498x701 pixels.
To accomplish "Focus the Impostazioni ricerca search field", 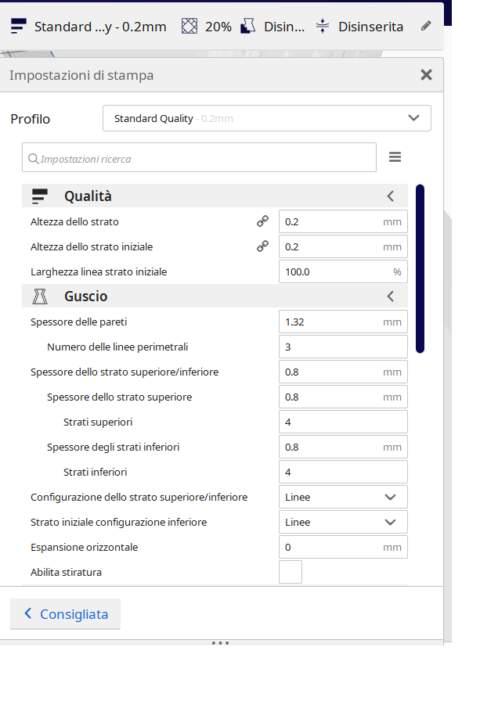I will tap(199, 157).
